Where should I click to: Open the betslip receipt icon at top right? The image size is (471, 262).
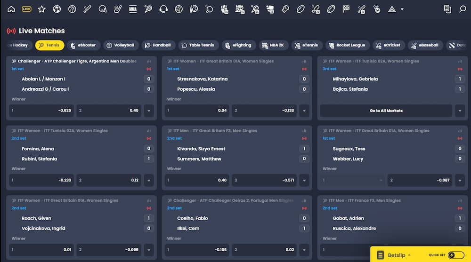pos(447,9)
